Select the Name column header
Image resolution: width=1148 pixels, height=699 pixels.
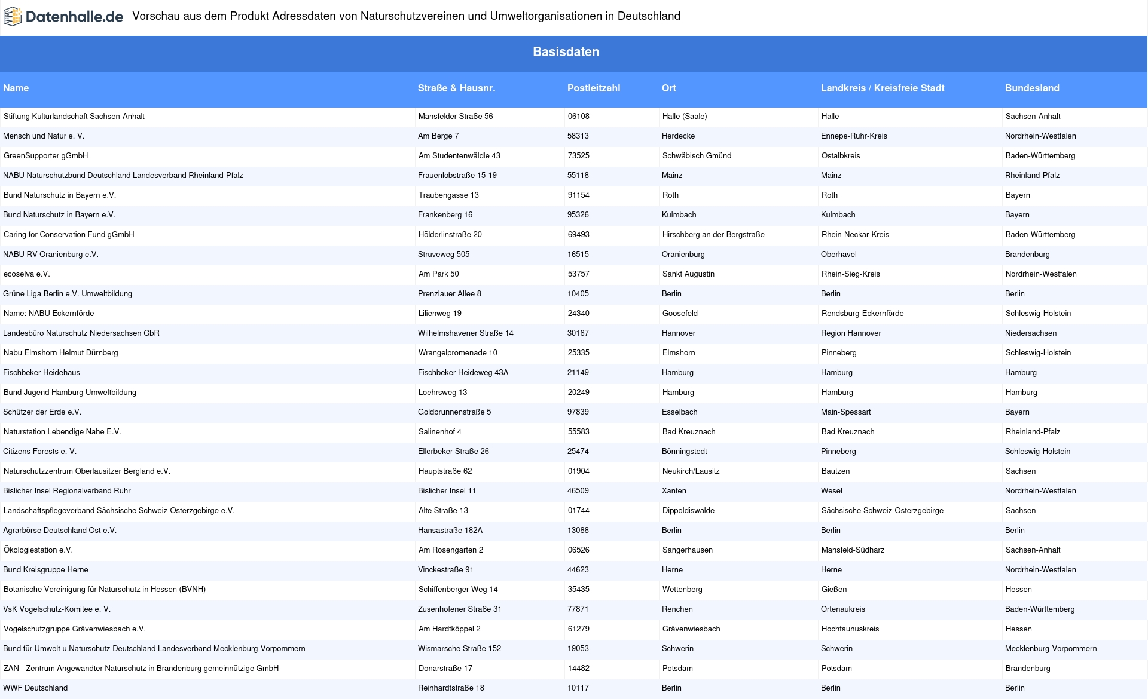pos(16,88)
